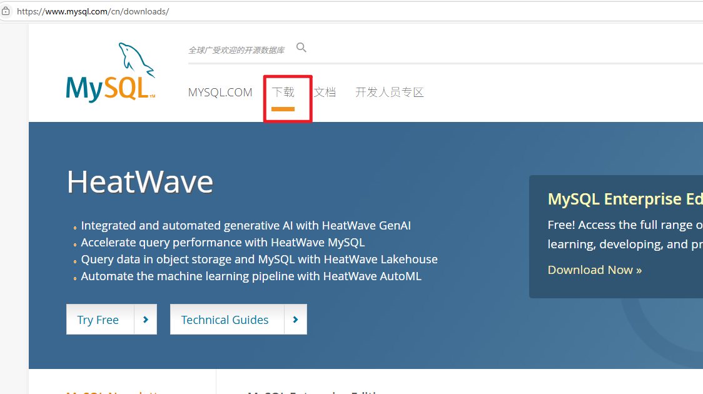Click the arrow beside Try Free
Viewport: 703px width, 394px height.
[x=145, y=320]
